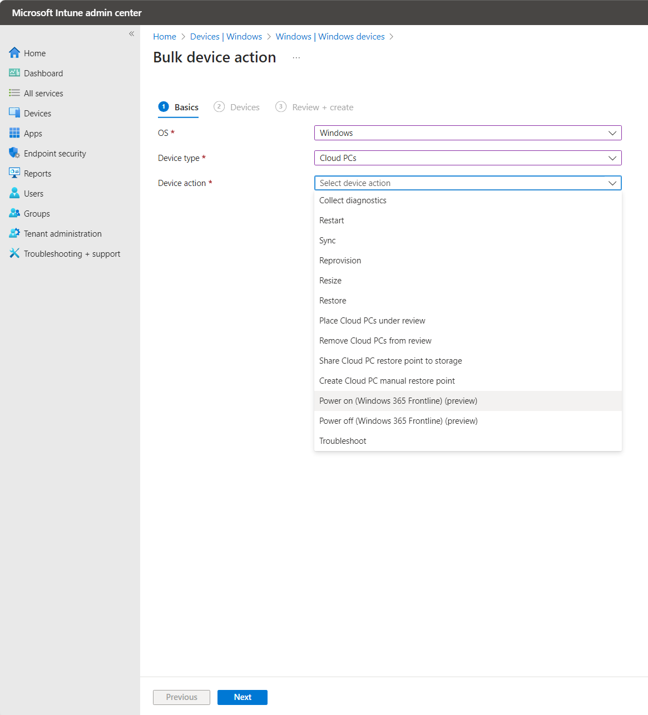Open the ellipsis menu beside Bulk device action

(x=296, y=58)
